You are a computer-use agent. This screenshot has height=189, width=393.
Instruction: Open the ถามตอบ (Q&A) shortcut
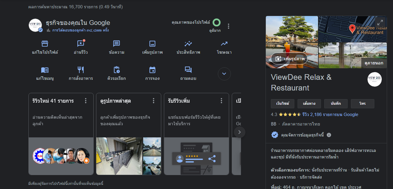(188, 74)
